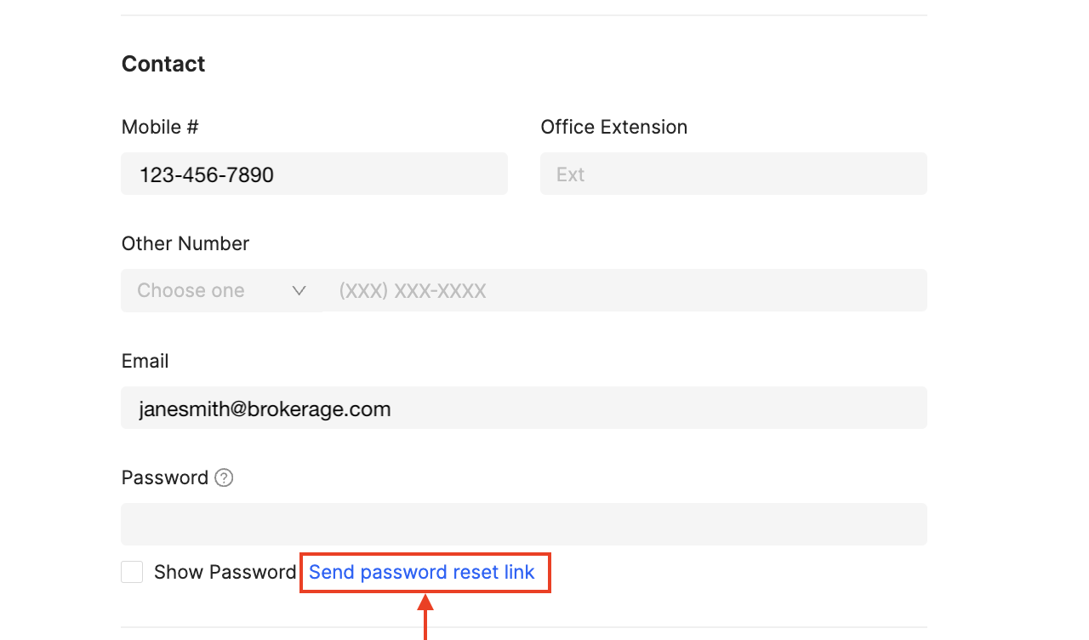Click the chevron arrow beside Choose one
Viewport: 1089px width, 640px height.
pos(299,291)
